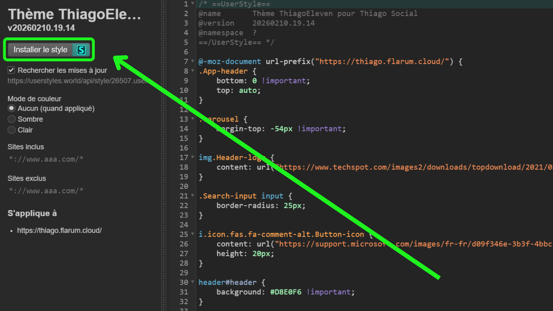
Task: Click the @version 20260210.19.14 code line
Action: 257,23
